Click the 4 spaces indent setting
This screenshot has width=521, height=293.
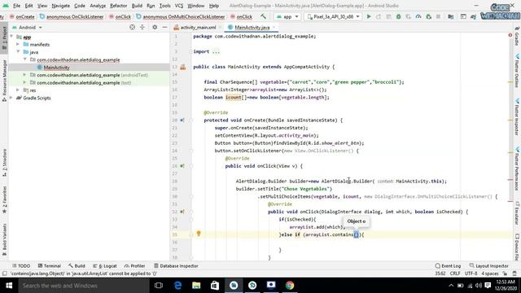pyautogui.click(x=490, y=273)
